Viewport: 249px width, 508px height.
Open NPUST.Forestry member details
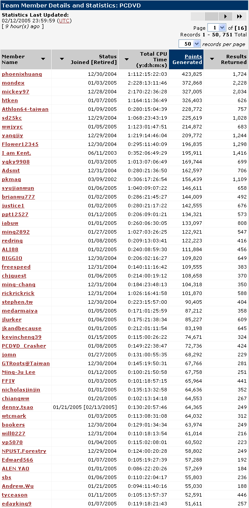(24, 451)
